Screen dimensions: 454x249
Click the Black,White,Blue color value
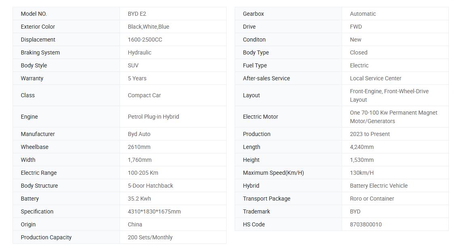coord(148,27)
